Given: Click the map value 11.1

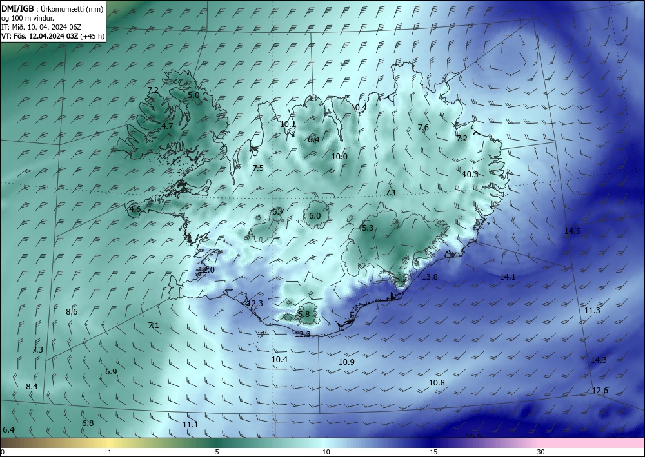Looking at the screenshot, I should tap(190, 425).
